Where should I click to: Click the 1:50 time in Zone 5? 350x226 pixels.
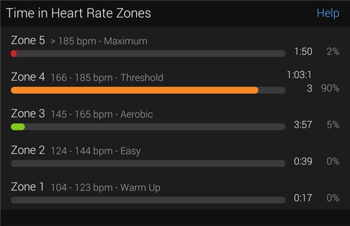(x=303, y=52)
